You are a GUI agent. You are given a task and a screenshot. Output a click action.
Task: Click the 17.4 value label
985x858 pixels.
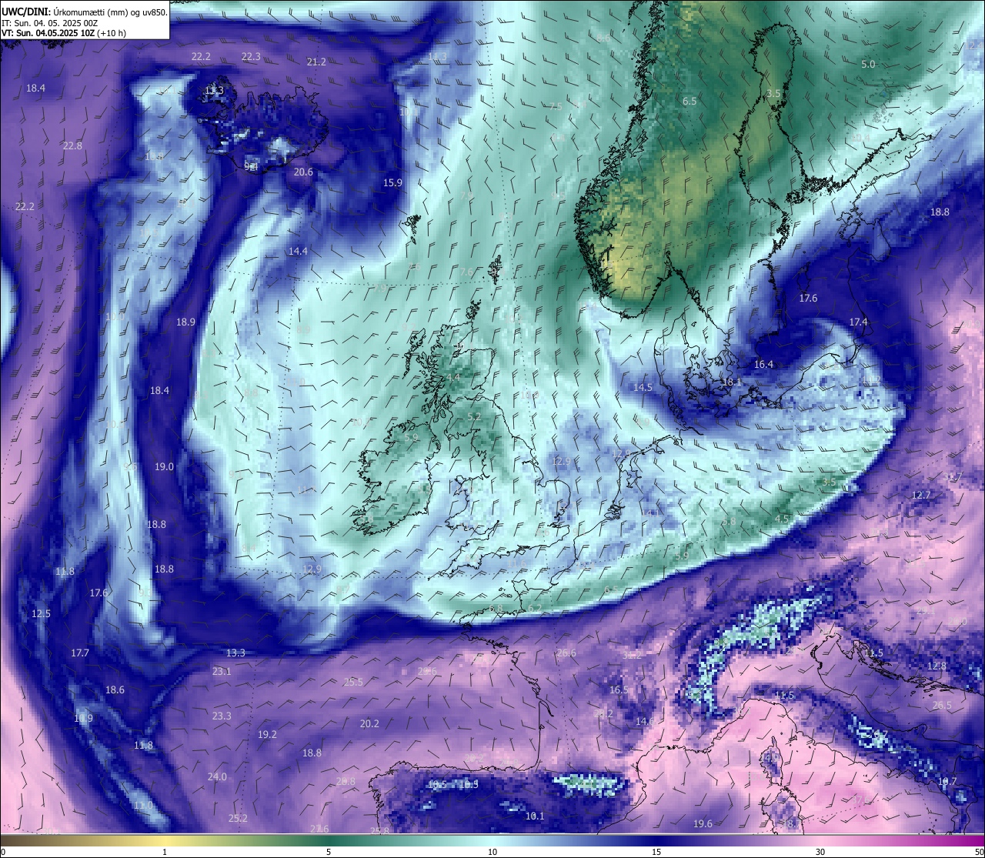coord(858,322)
